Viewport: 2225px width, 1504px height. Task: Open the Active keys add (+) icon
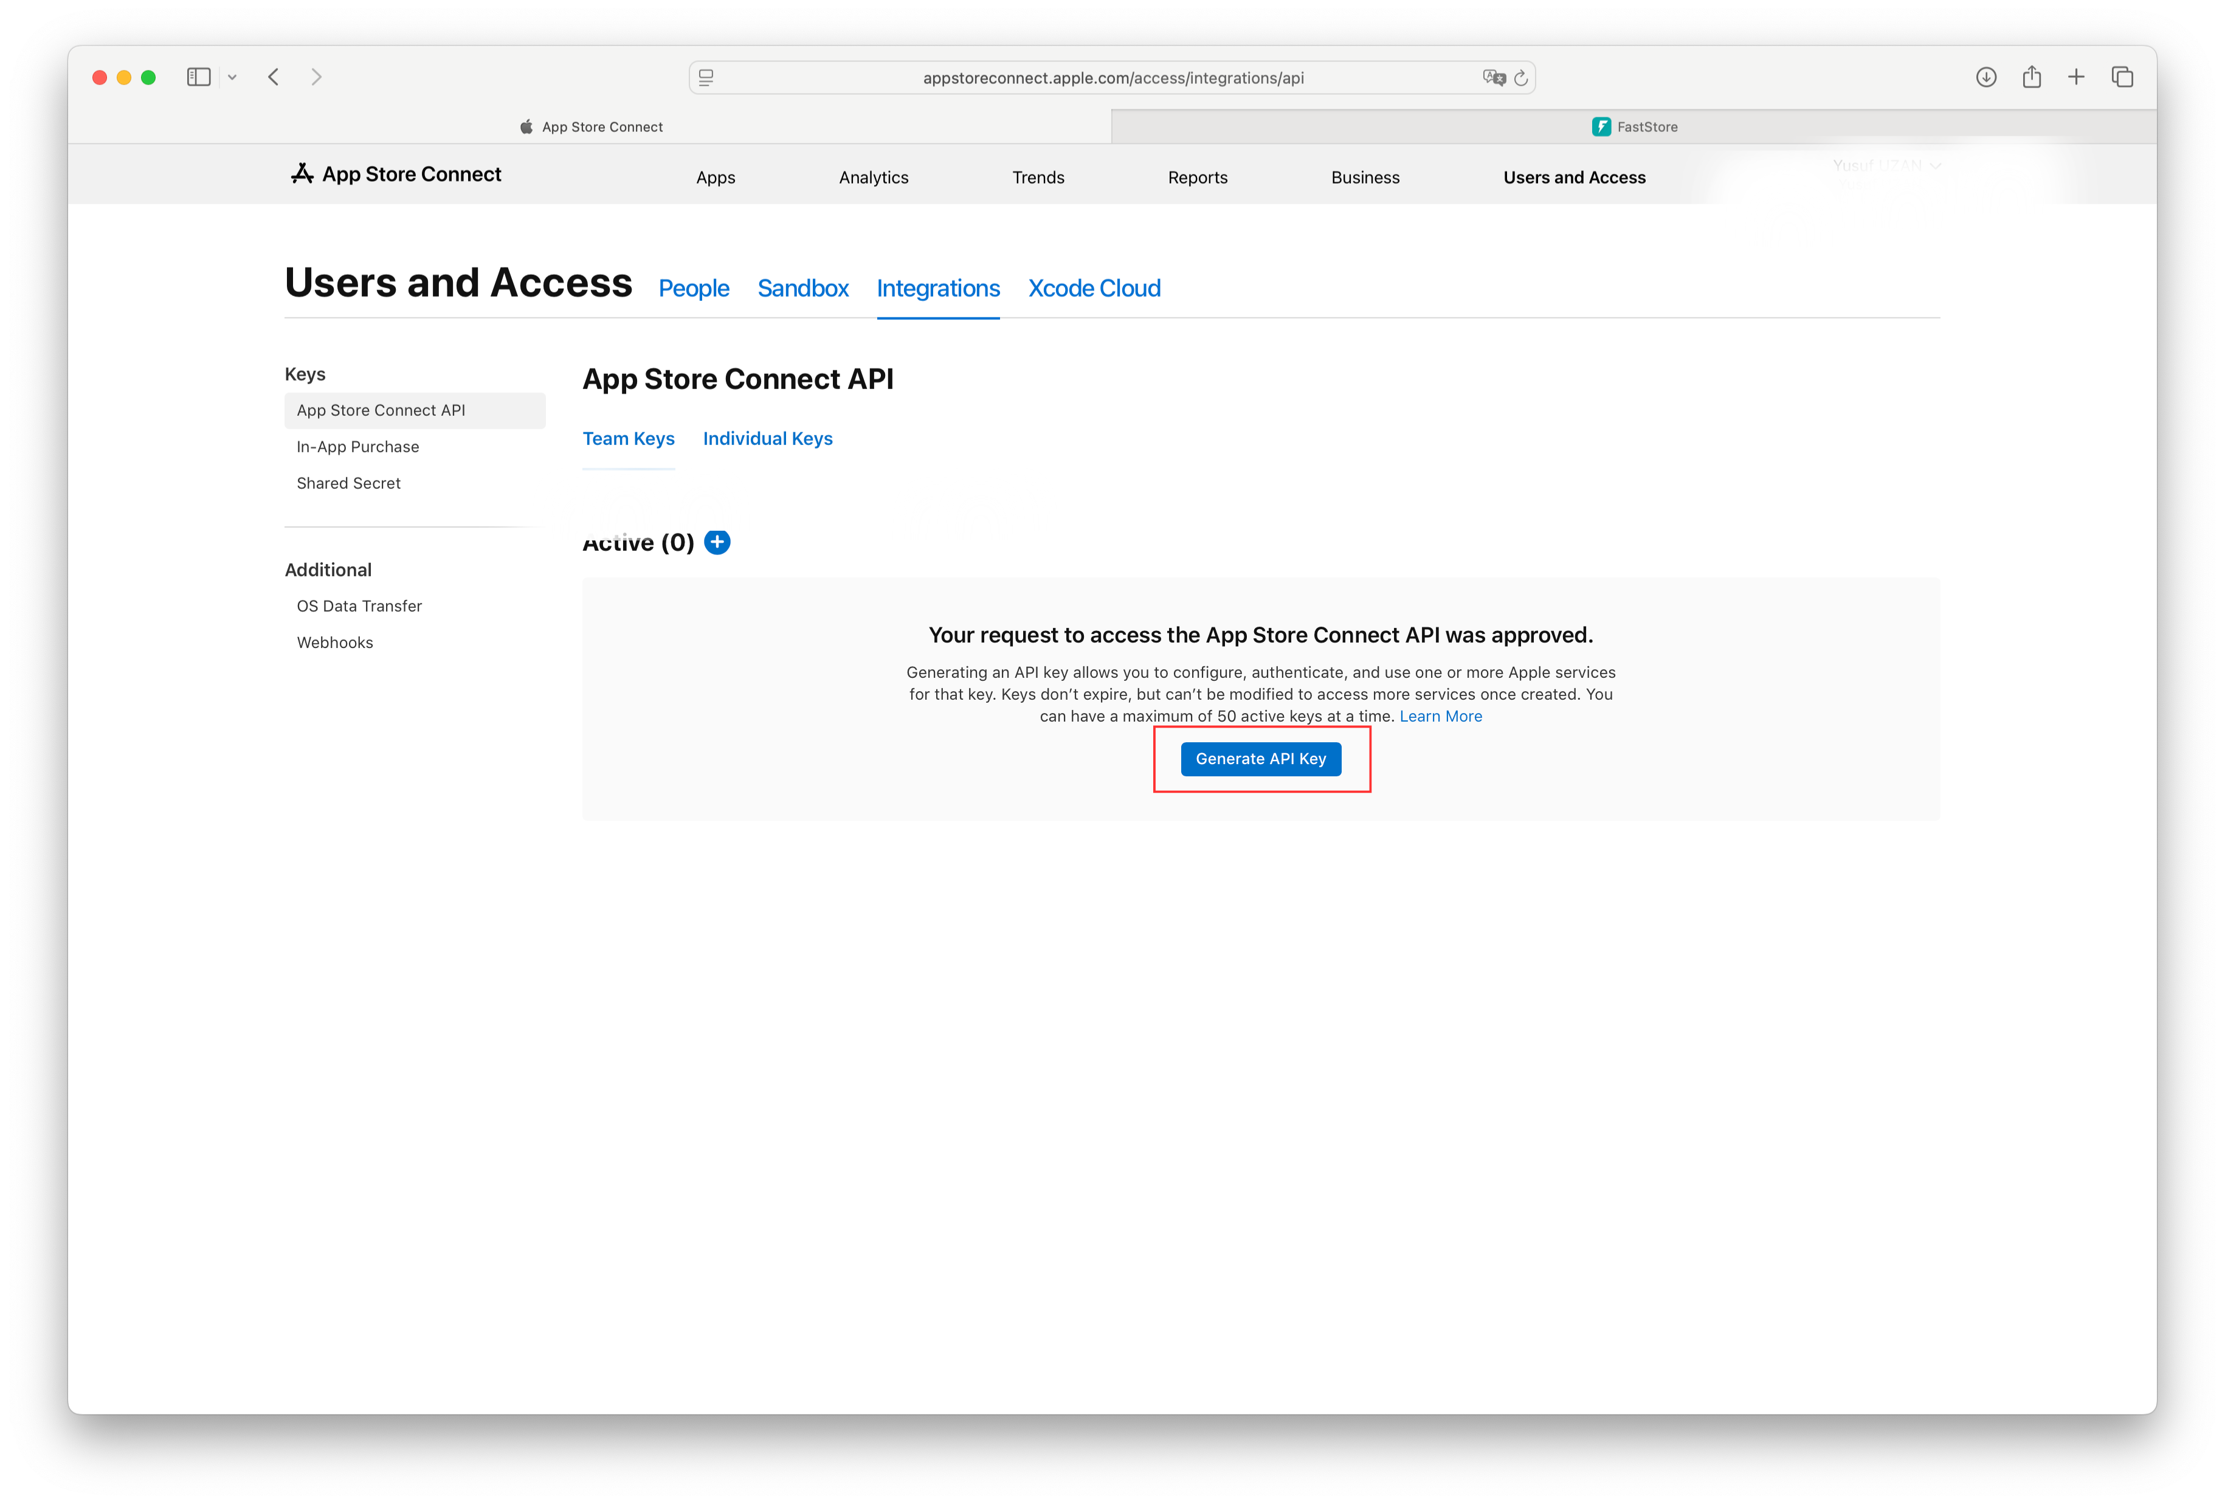pos(716,542)
